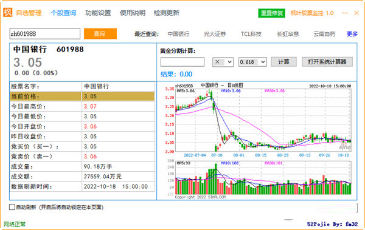365x230 pixels.
Task: Click the 枫叶股票监控 1.0 title text
Action: pyautogui.click(x=312, y=13)
